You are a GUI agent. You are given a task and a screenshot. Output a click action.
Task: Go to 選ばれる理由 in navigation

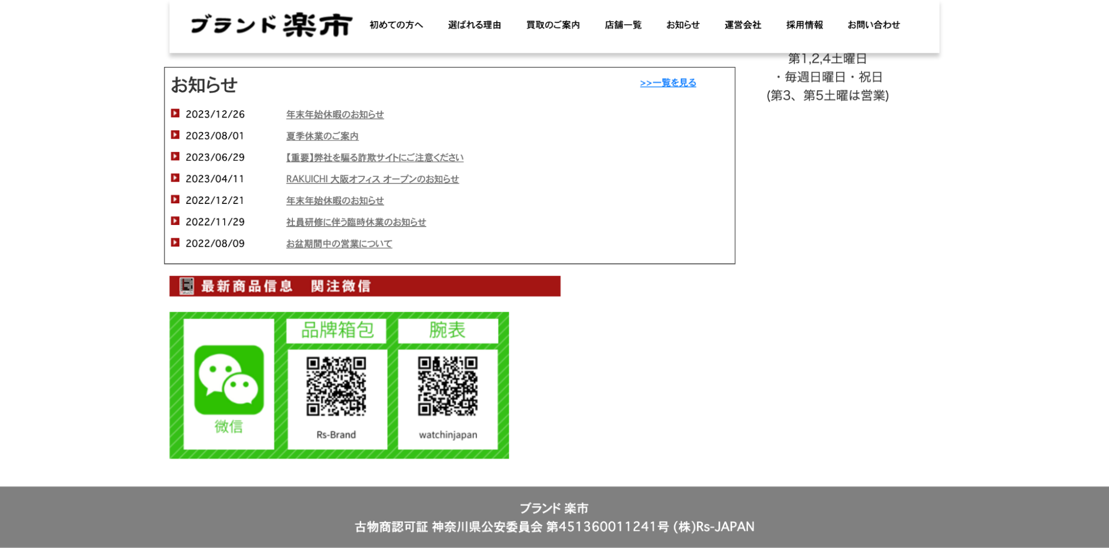(474, 25)
